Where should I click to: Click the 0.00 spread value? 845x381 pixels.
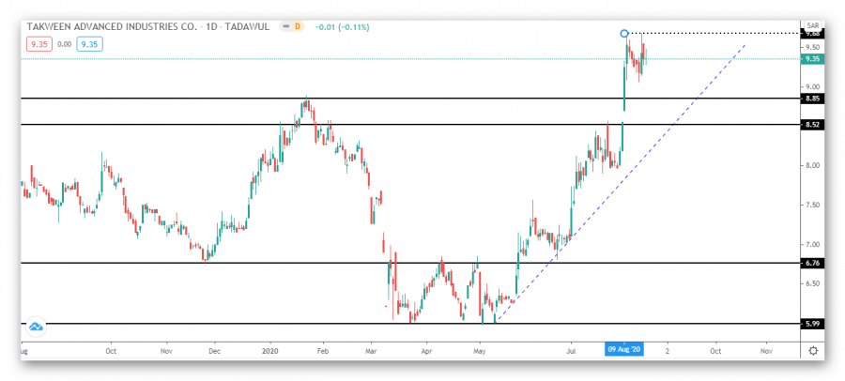click(x=64, y=42)
